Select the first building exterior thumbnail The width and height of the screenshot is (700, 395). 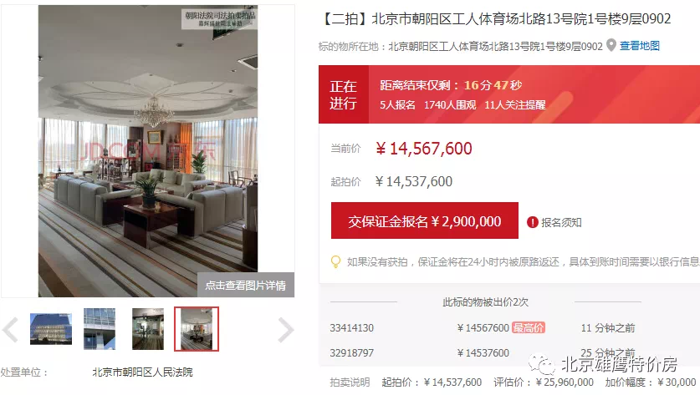(51, 328)
